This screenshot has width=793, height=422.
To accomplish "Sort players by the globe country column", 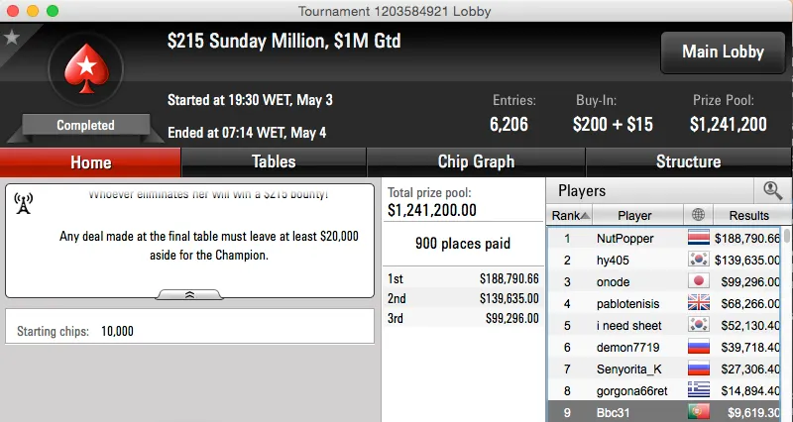I will coord(698,215).
